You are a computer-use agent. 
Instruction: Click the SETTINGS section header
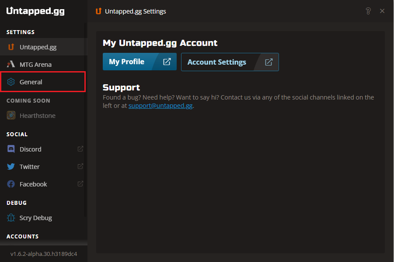(21, 32)
